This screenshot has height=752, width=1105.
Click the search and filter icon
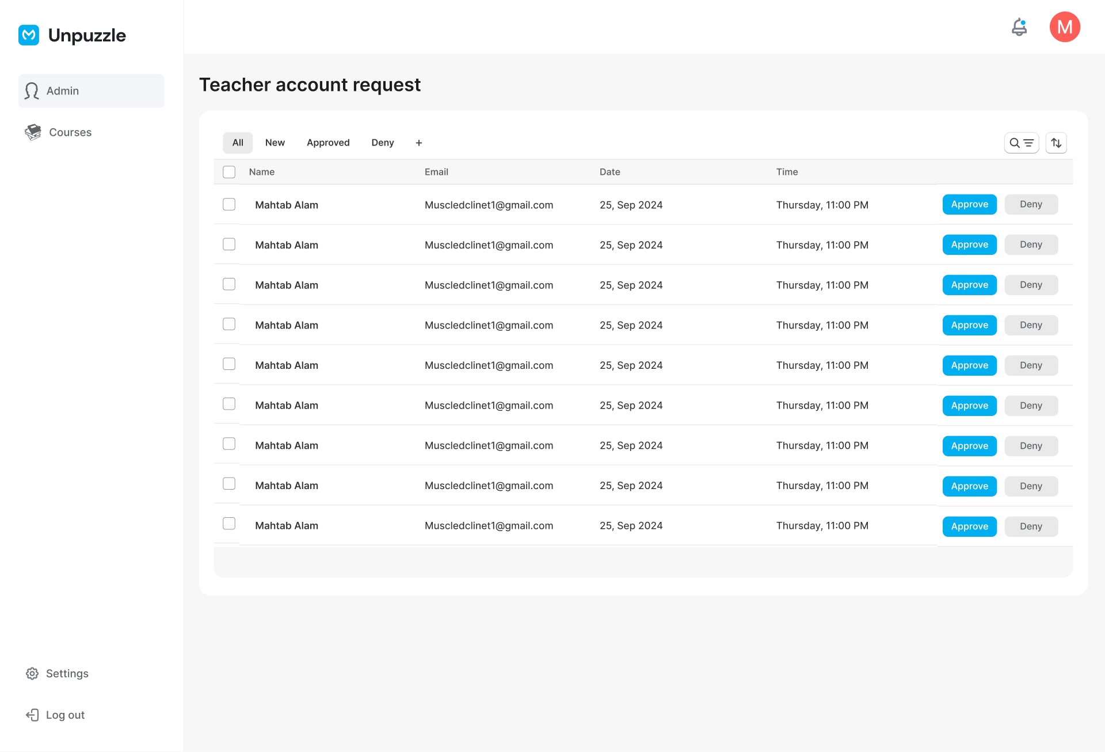pos(1021,143)
